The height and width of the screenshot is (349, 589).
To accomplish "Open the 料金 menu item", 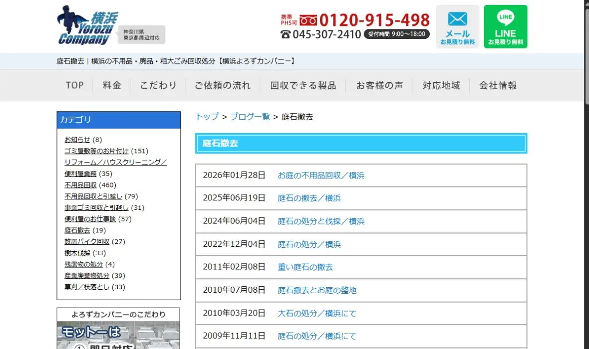I will pos(112,86).
